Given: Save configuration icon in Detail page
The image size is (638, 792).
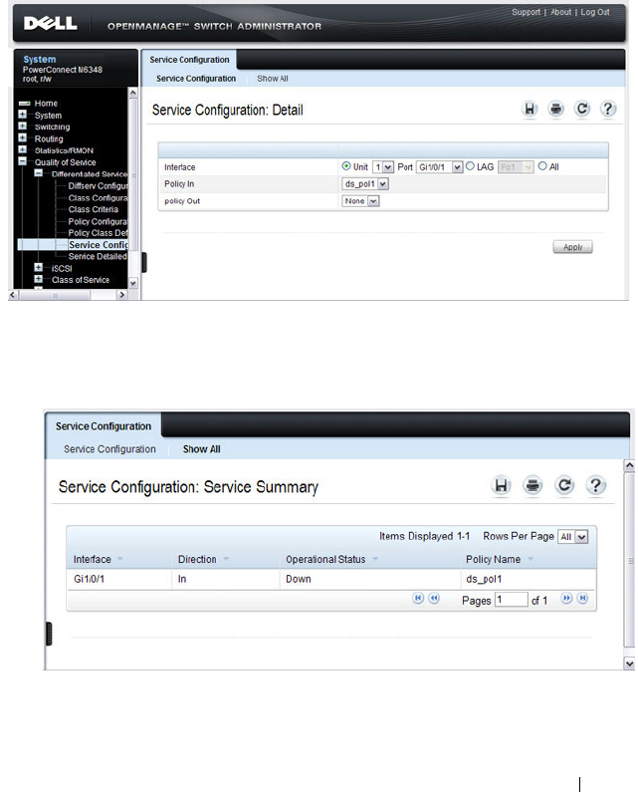Looking at the screenshot, I should click(x=530, y=109).
